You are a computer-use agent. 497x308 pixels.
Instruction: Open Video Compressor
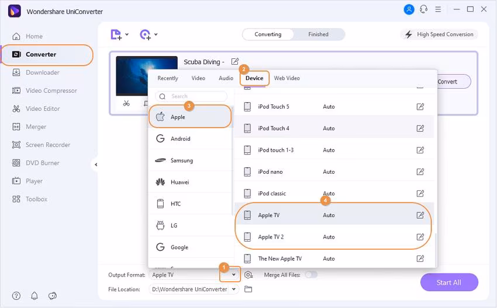(44, 90)
